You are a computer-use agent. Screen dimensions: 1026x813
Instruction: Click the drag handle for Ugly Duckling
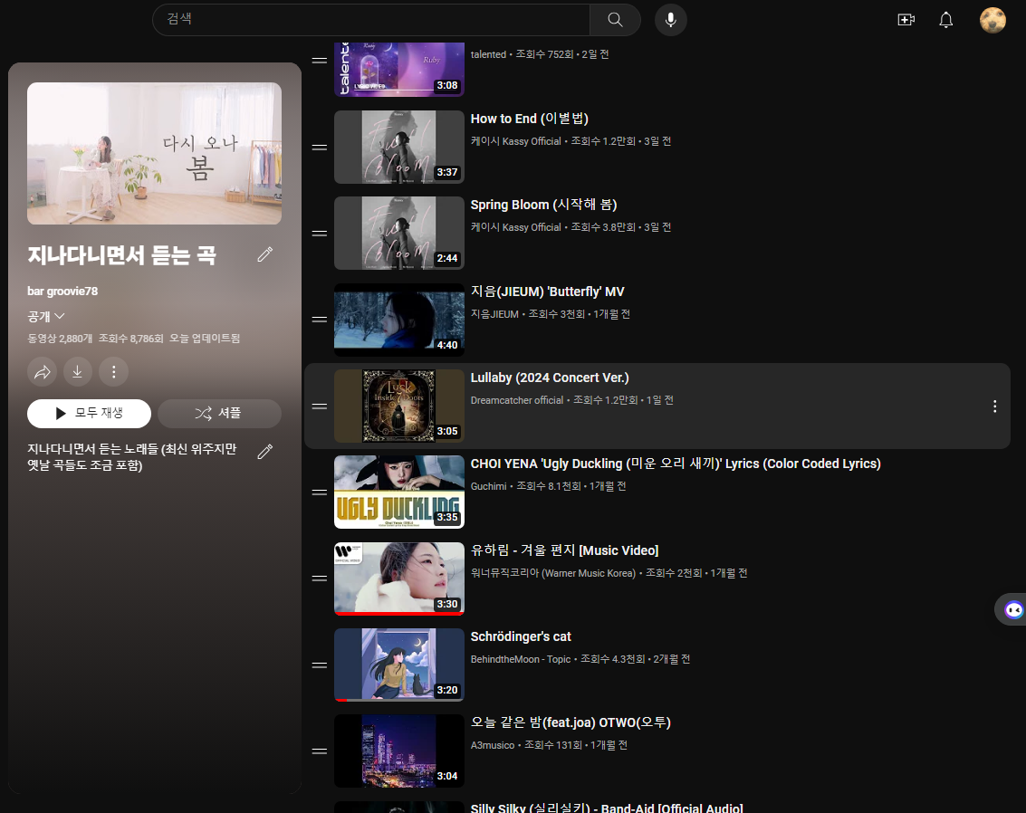pyautogui.click(x=320, y=492)
